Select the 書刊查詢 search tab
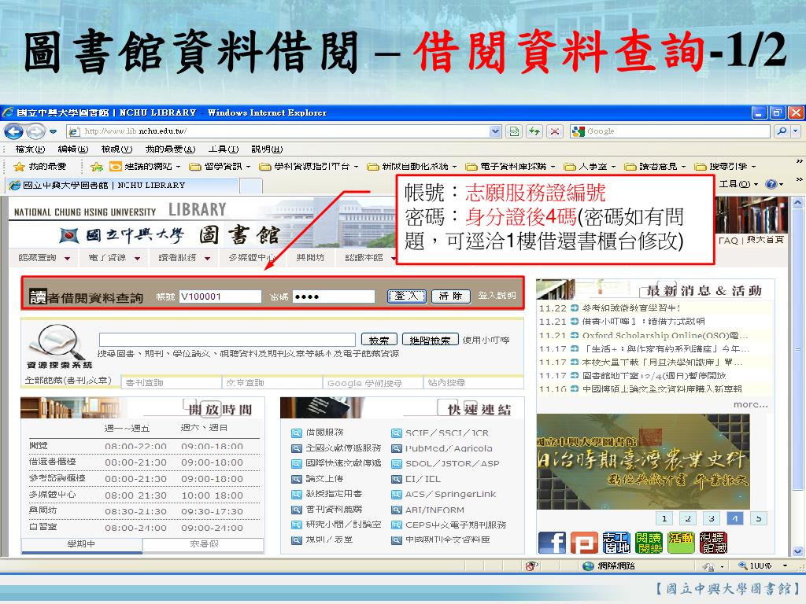Viewport: 806px width, 604px height. 171,383
